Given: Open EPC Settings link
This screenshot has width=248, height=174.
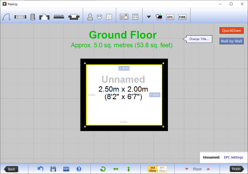Looking at the screenshot, I should [234, 157].
